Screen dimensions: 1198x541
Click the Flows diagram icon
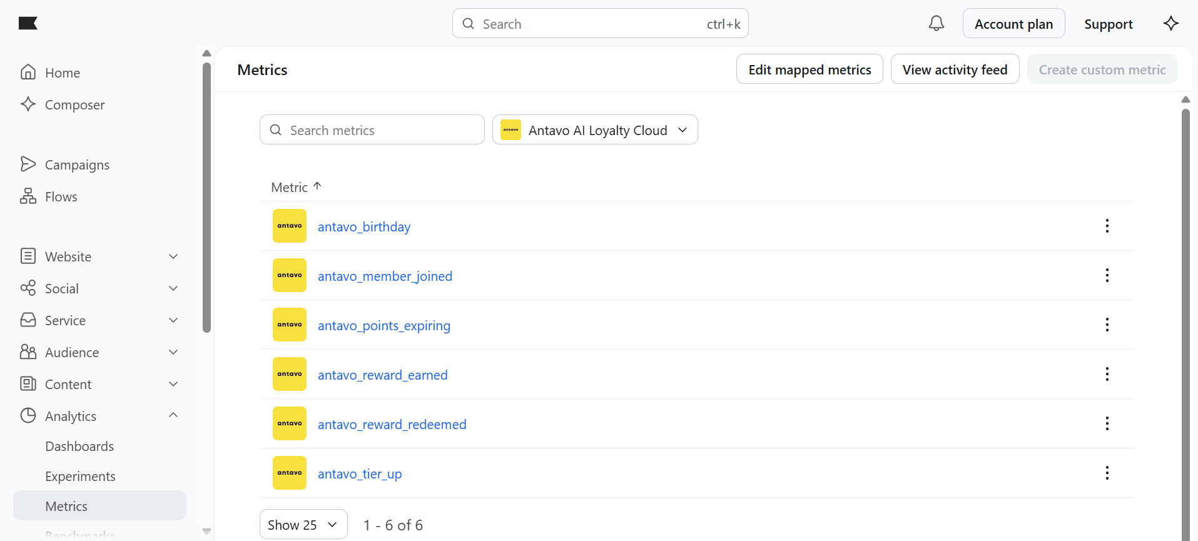[28, 196]
